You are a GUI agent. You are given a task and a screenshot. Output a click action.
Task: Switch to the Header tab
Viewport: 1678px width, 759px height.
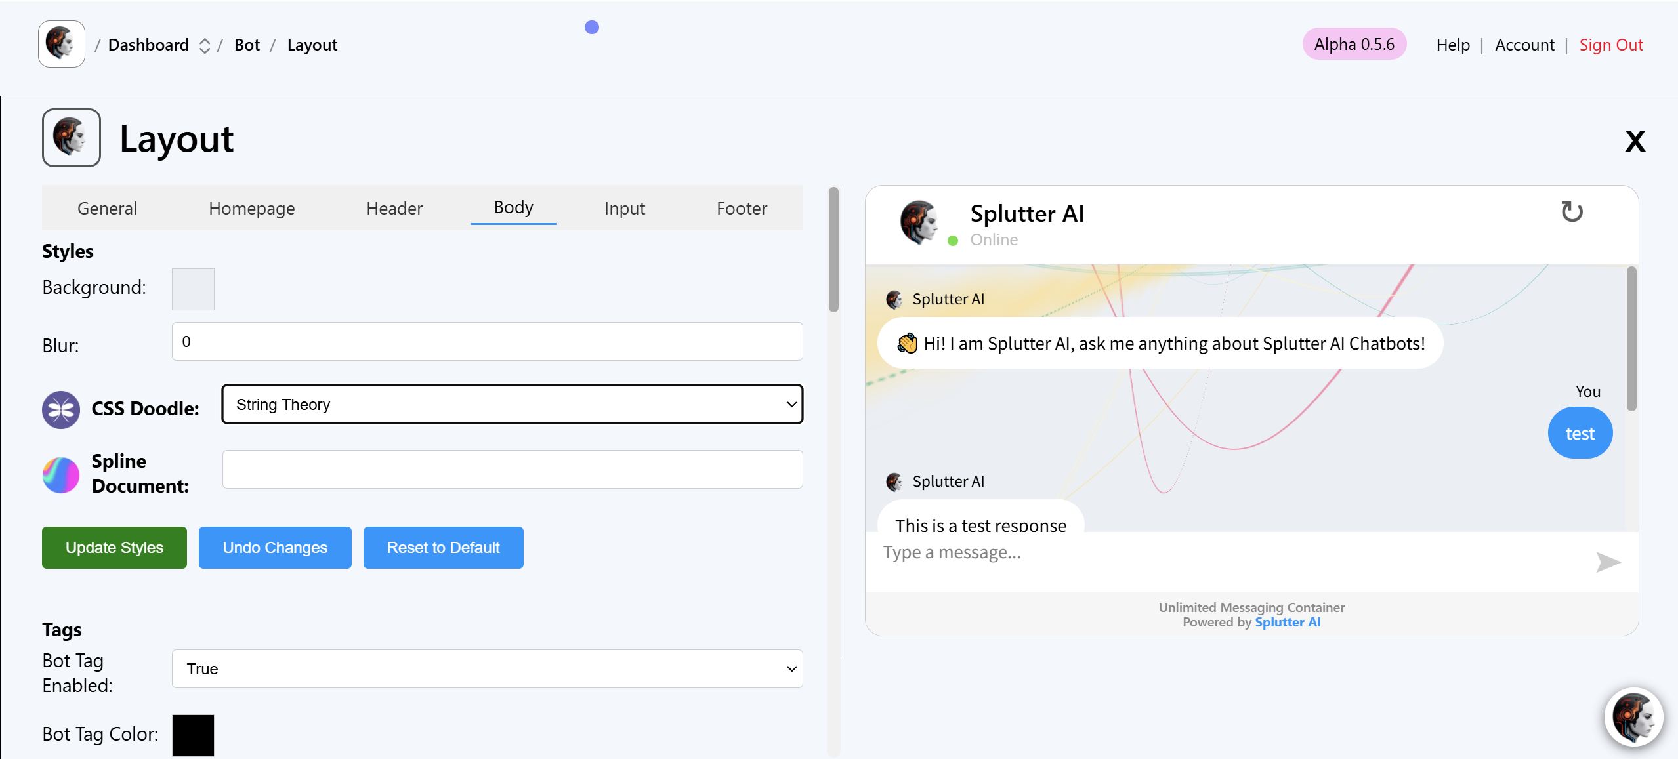tap(394, 209)
